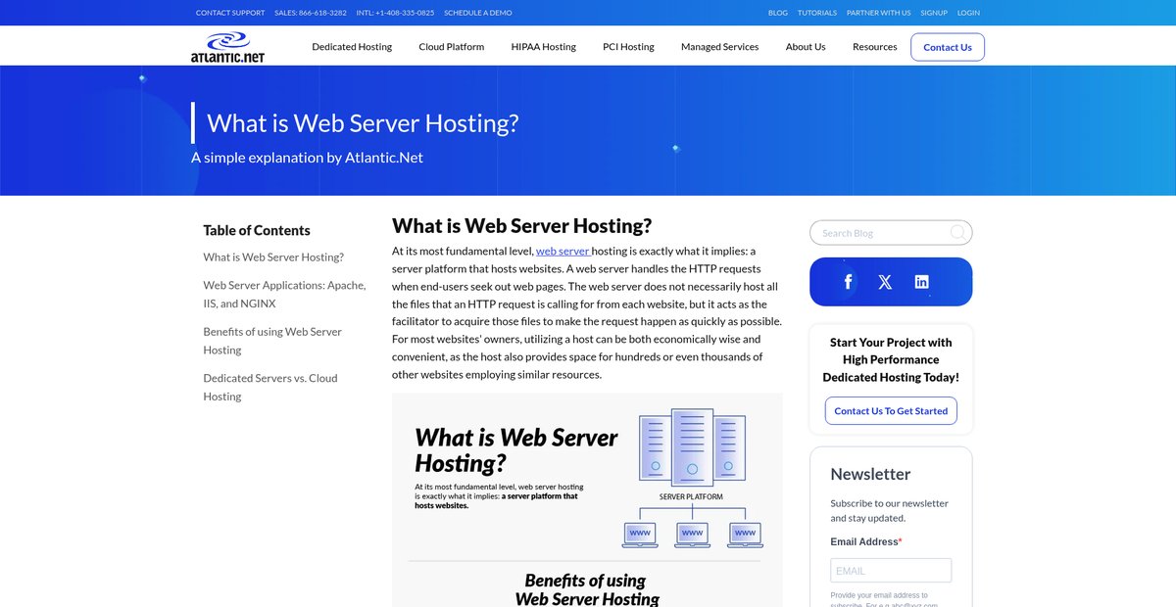Click the Login link
This screenshot has width=1176, height=607.
click(968, 13)
